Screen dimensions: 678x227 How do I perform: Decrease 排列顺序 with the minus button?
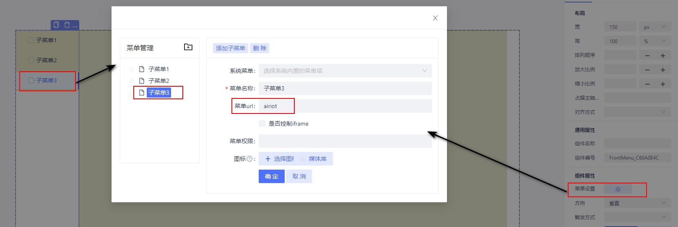coord(647,55)
